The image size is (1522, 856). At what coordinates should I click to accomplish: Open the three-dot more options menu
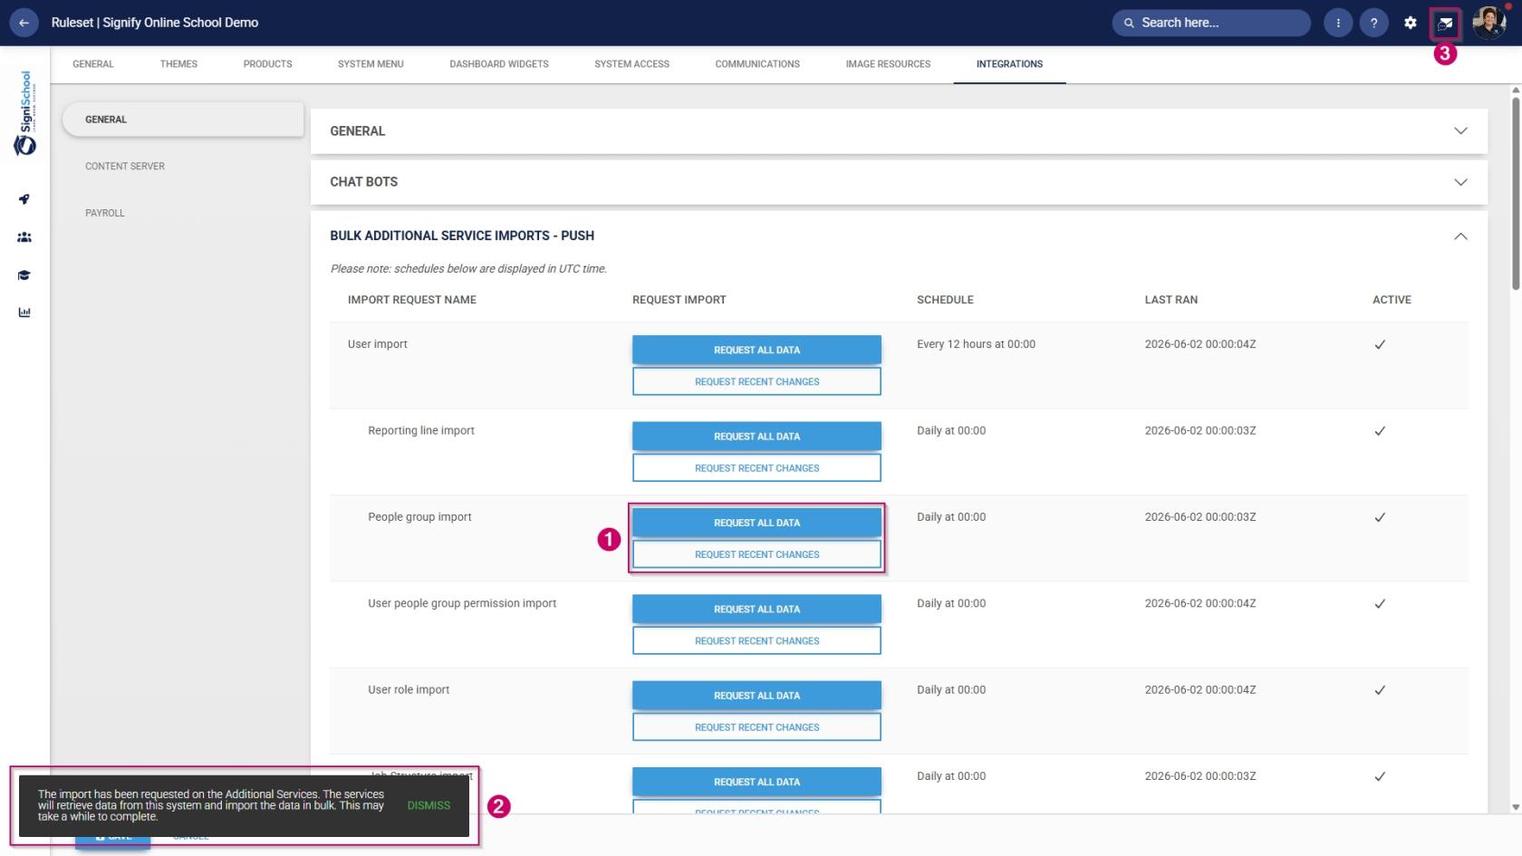[1338, 23]
